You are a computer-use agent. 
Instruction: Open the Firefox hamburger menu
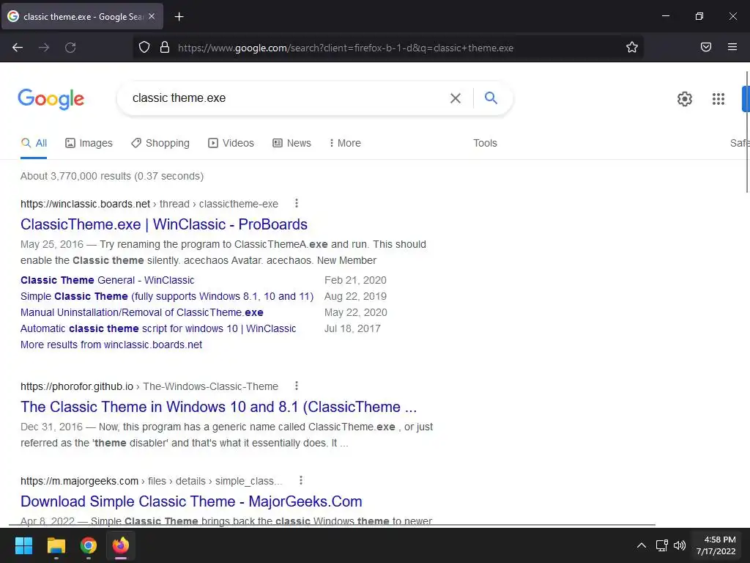point(732,47)
